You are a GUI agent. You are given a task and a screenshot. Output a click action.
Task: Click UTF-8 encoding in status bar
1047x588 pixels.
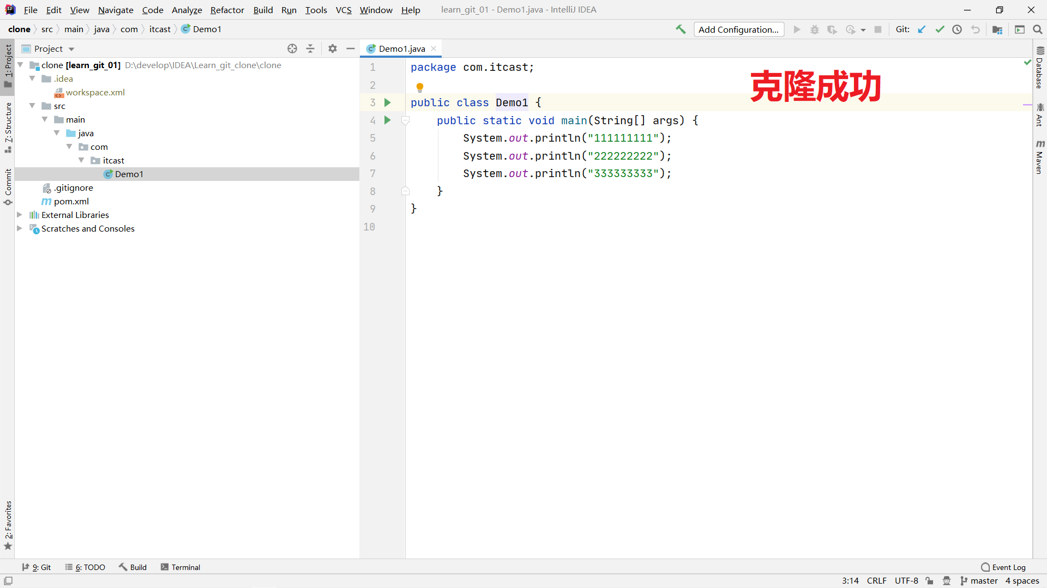coord(906,581)
